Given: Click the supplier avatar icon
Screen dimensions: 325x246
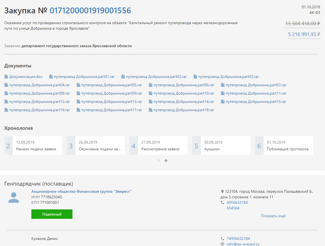Looking at the screenshot, I should [14, 198].
